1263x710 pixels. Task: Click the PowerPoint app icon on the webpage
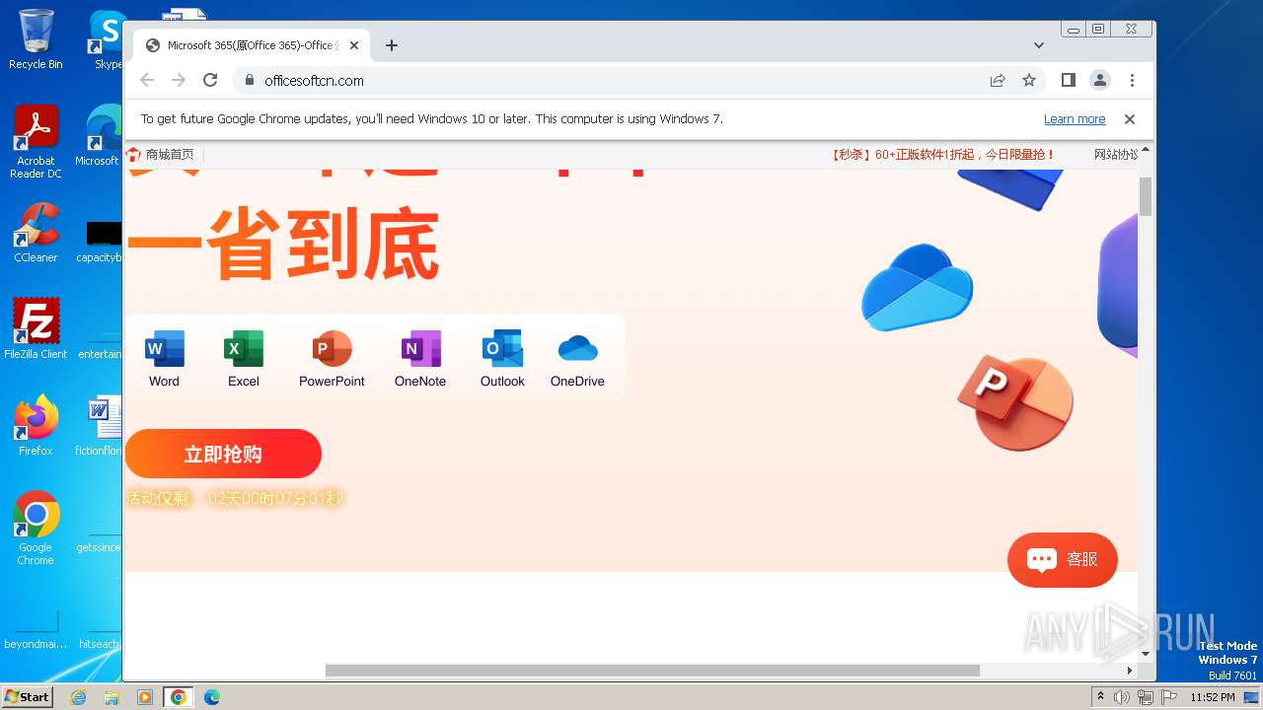332,349
